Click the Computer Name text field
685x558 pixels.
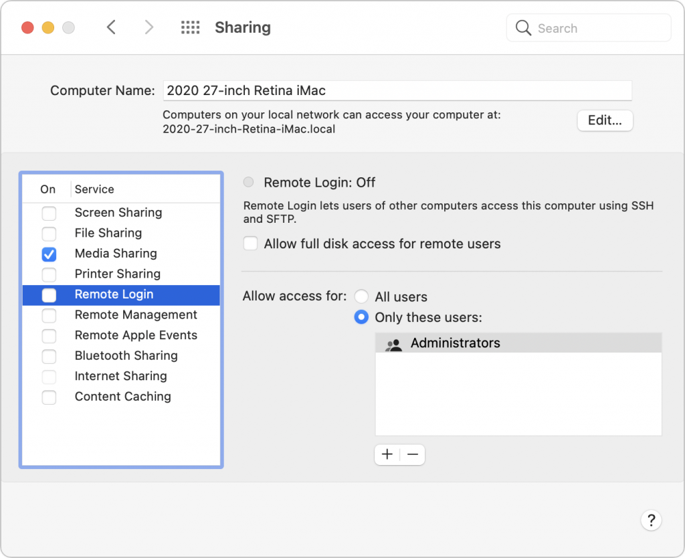coord(397,90)
